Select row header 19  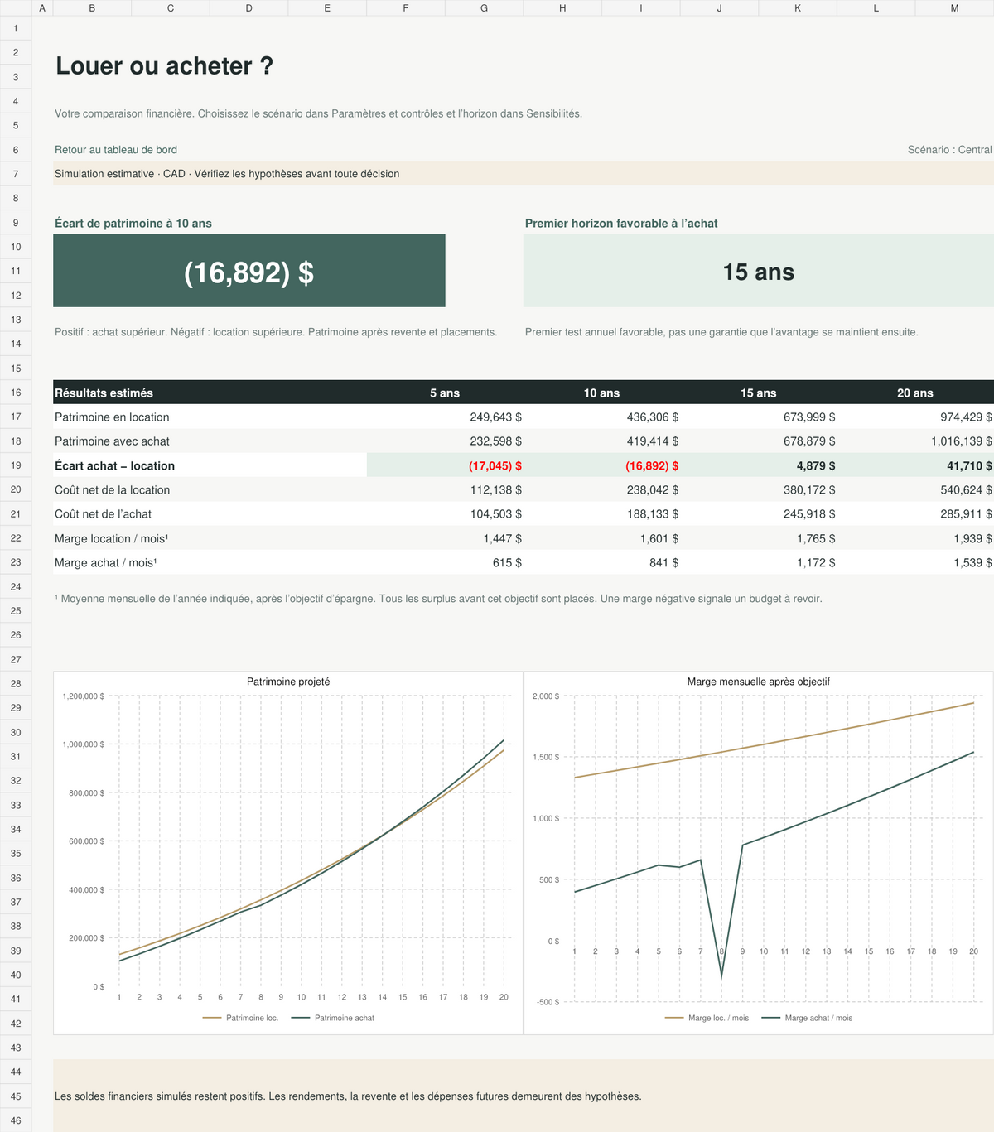(x=16, y=465)
